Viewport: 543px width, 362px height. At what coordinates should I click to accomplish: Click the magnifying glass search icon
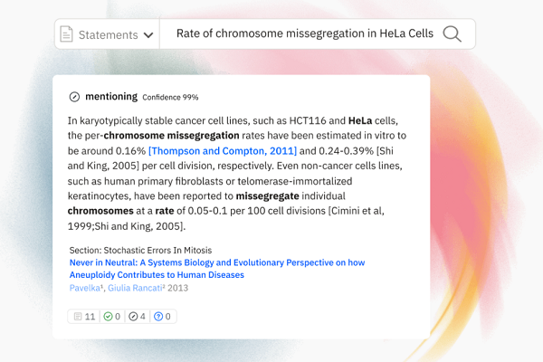[x=452, y=34]
